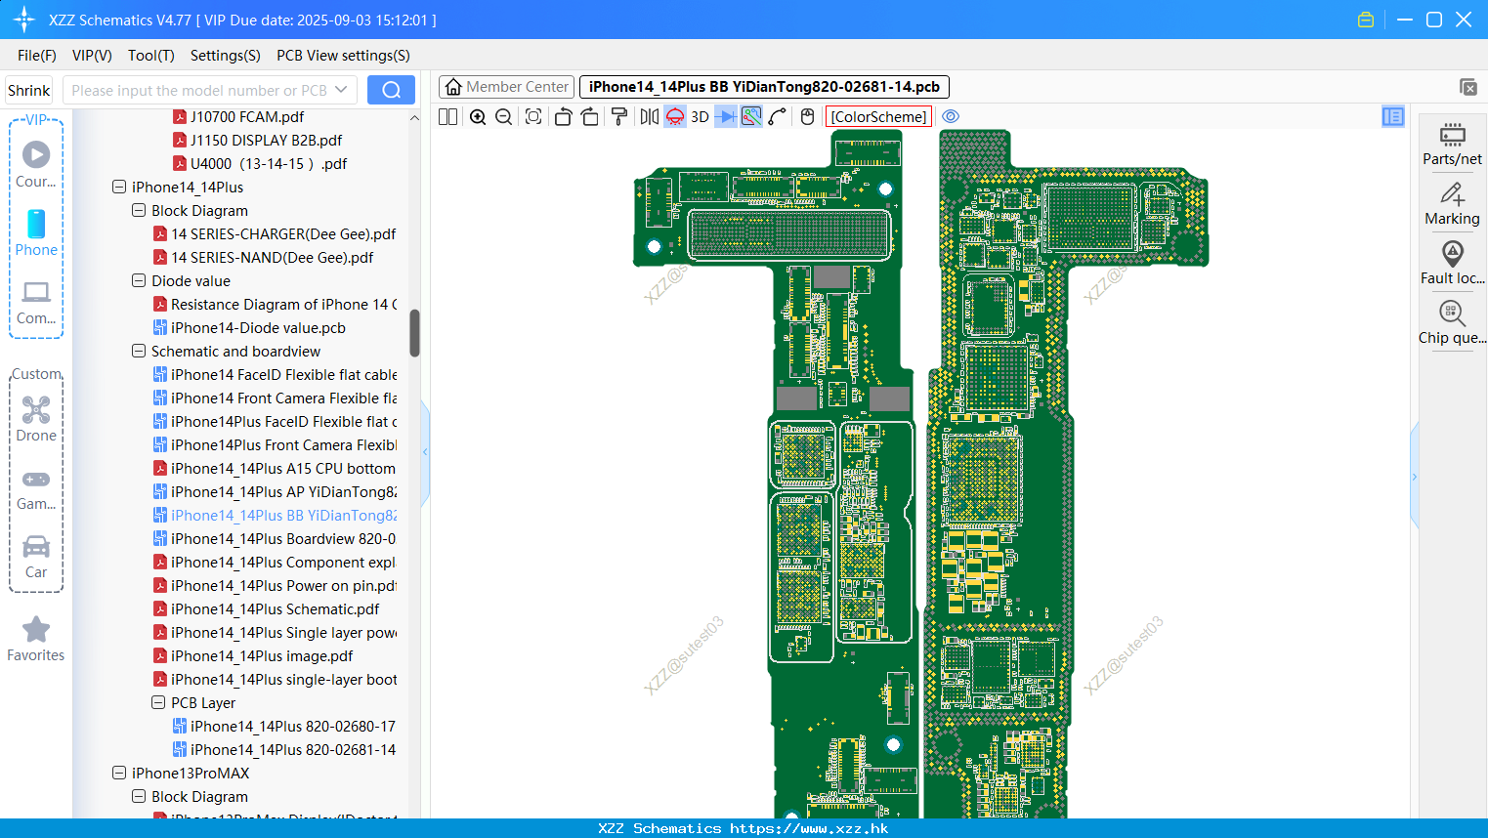This screenshot has height=838, width=1488.
Task: Click the file tree vertical scrollbar
Action: coord(414,334)
